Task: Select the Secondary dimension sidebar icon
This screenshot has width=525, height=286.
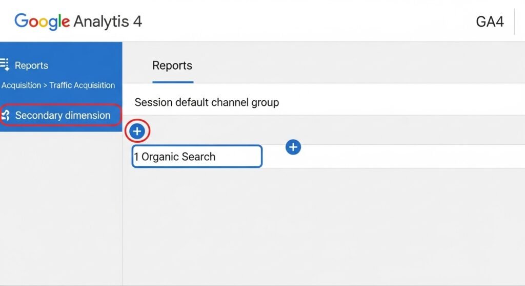Action: coord(6,115)
